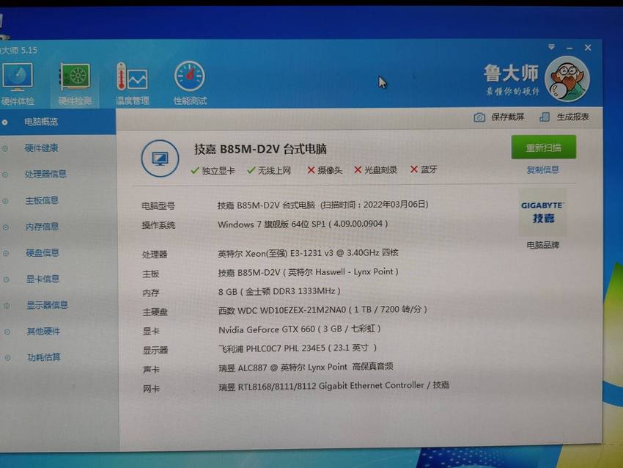
Task: Click the 主板 row label
Action: [x=150, y=274]
